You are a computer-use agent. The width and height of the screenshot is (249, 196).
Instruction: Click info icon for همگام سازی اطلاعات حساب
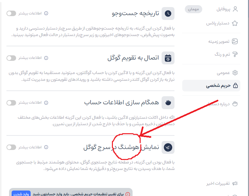[46, 103]
